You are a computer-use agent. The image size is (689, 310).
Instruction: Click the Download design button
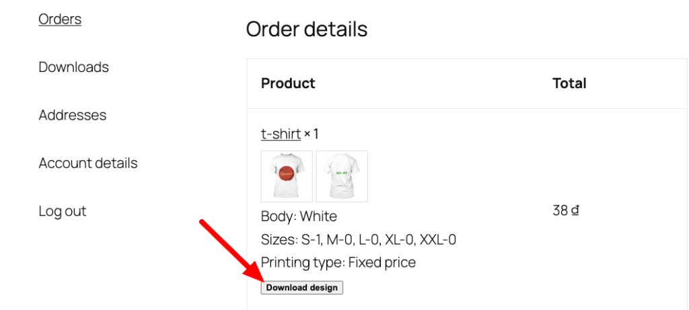pos(302,288)
